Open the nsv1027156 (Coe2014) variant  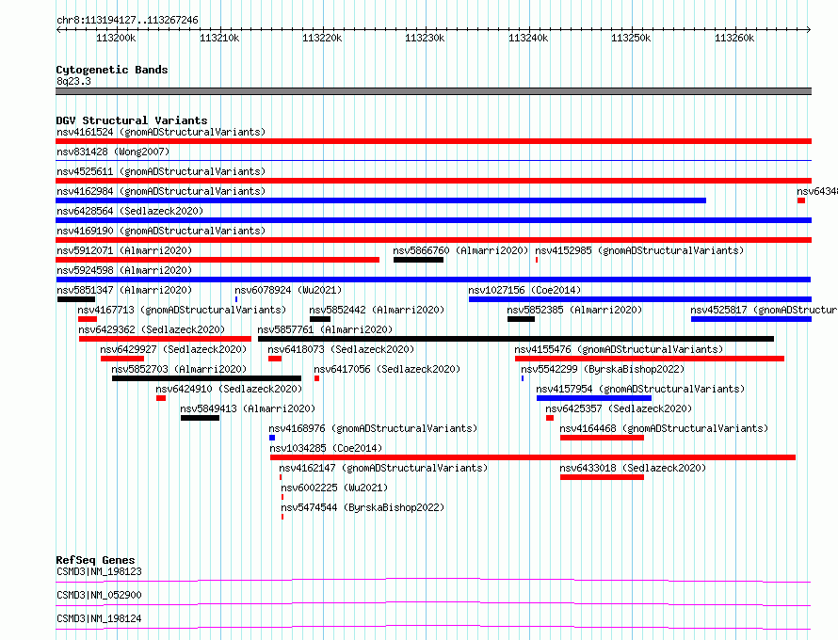[524, 290]
